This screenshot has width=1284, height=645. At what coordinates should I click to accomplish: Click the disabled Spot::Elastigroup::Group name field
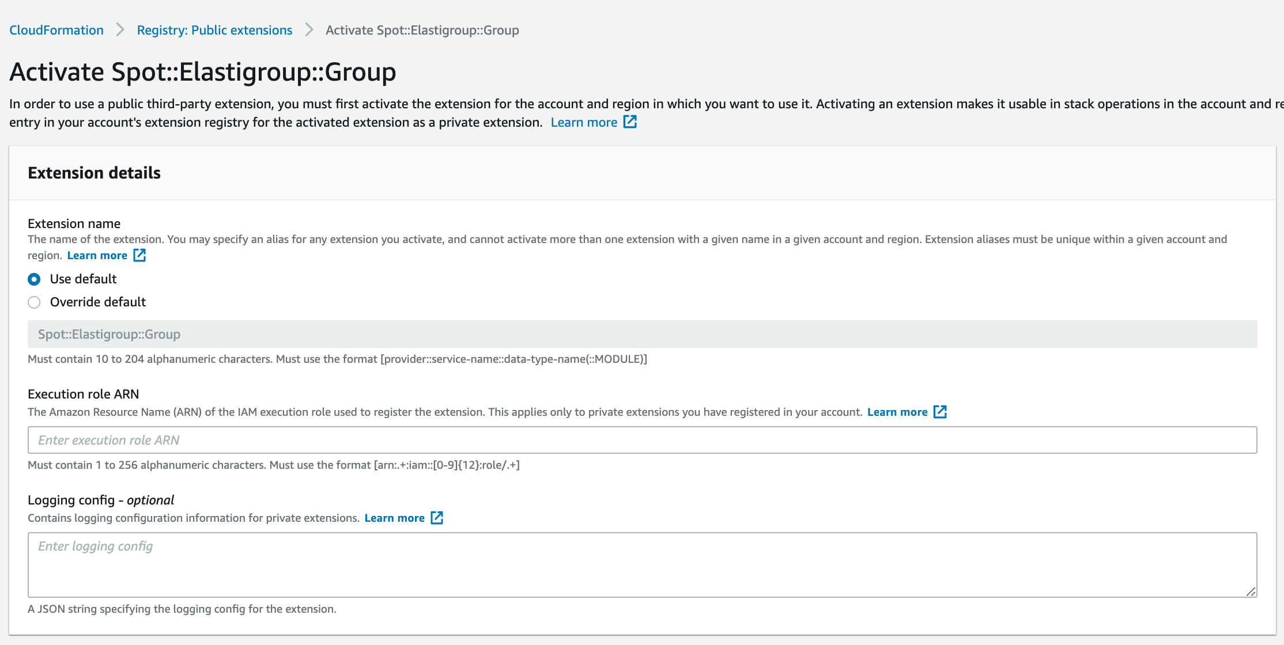coord(642,334)
